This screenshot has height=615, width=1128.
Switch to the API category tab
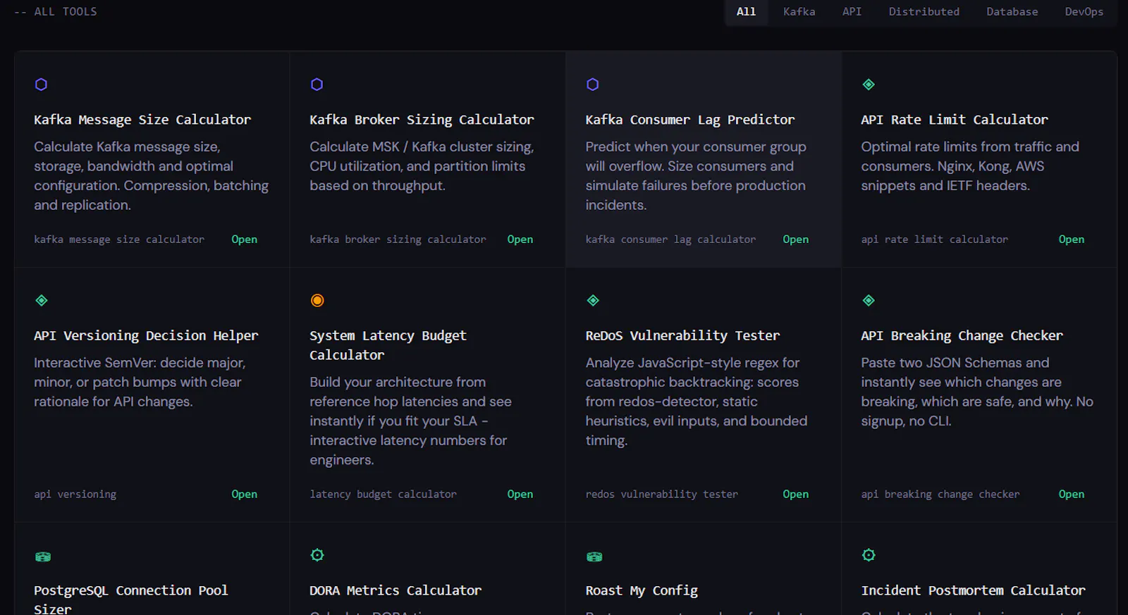point(852,12)
